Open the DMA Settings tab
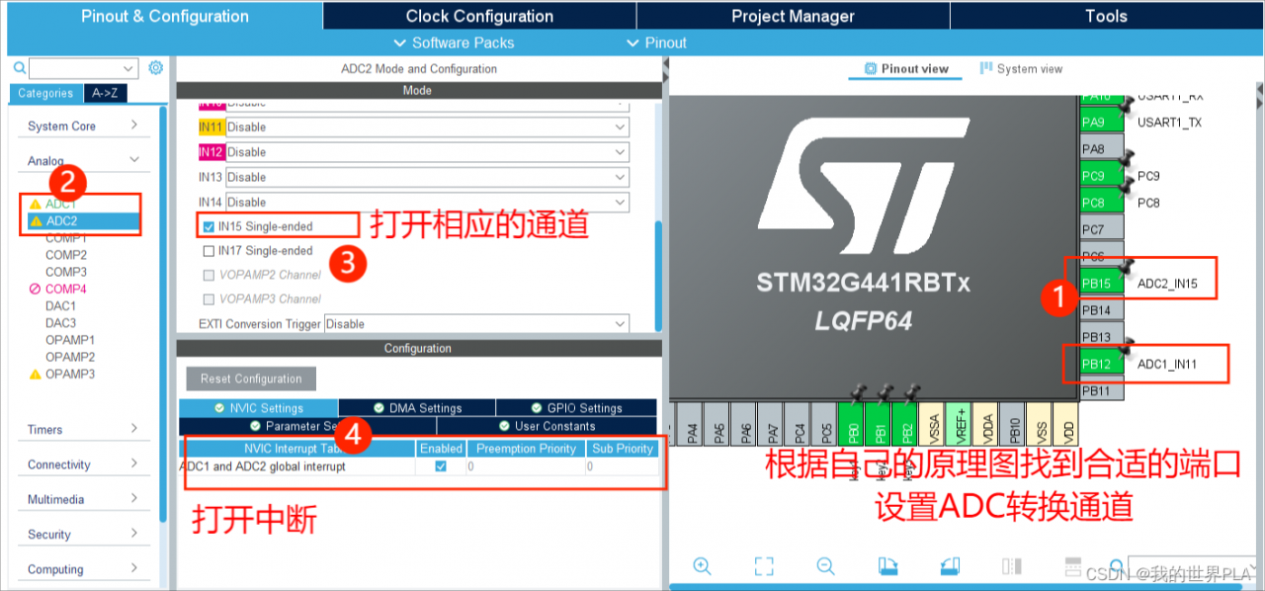This screenshot has height=591, width=1265. point(417,408)
